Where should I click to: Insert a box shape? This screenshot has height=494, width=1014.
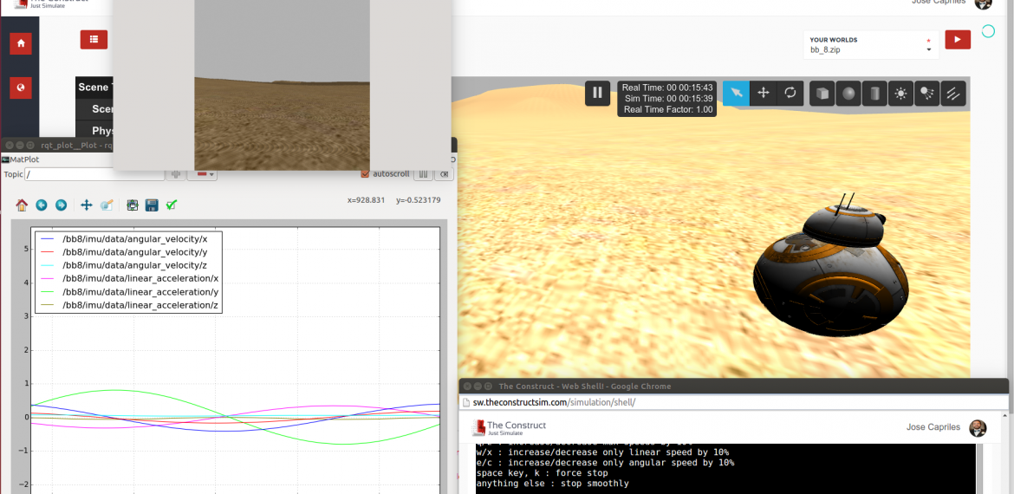822,94
